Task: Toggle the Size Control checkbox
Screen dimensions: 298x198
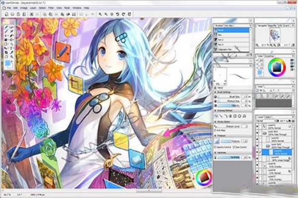Action: coord(234,147)
